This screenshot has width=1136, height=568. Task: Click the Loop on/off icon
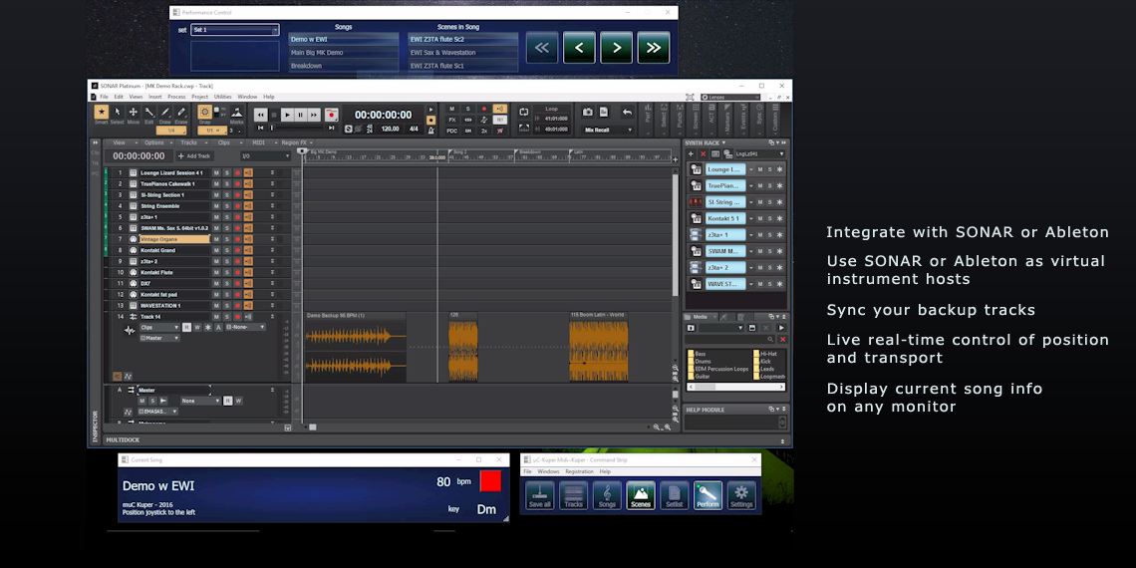pos(524,113)
